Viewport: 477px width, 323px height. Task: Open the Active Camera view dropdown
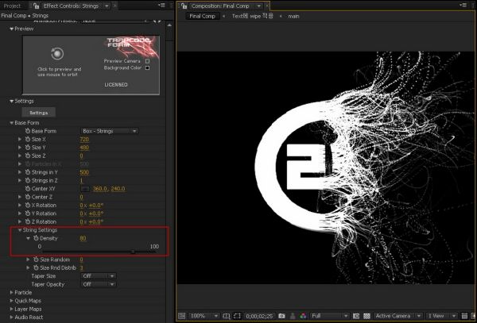click(x=397, y=316)
